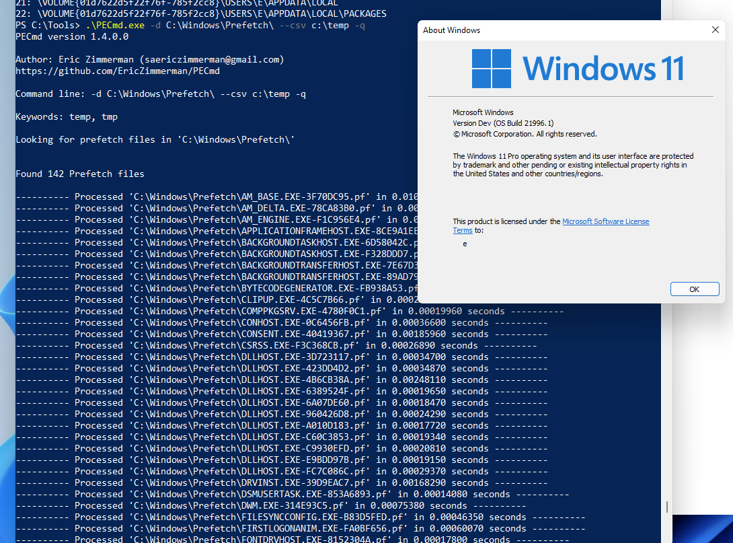Viewport: 733px width, 543px height.
Task: Click the AM_DELTA.EXE-78CA83B0.pf row
Action: point(217,208)
